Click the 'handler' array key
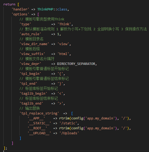This screenshot has width=149, height=152. [20, 9]
